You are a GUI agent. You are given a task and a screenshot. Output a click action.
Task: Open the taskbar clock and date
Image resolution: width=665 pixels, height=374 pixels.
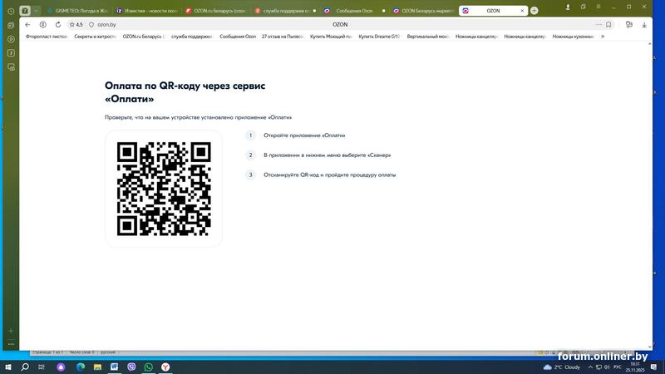point(635,367)
